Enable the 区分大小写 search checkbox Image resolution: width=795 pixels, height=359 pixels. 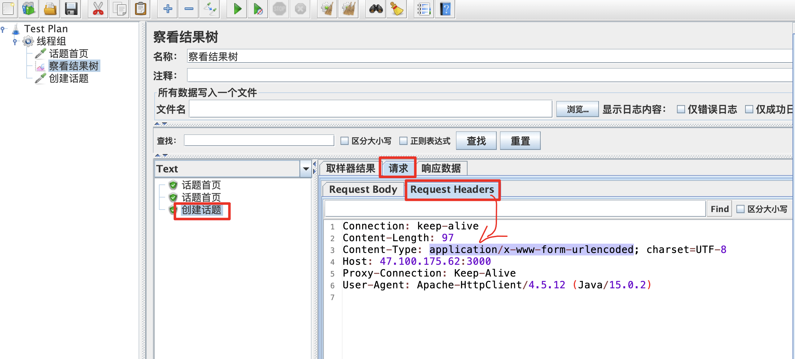[x=344, y=141]
